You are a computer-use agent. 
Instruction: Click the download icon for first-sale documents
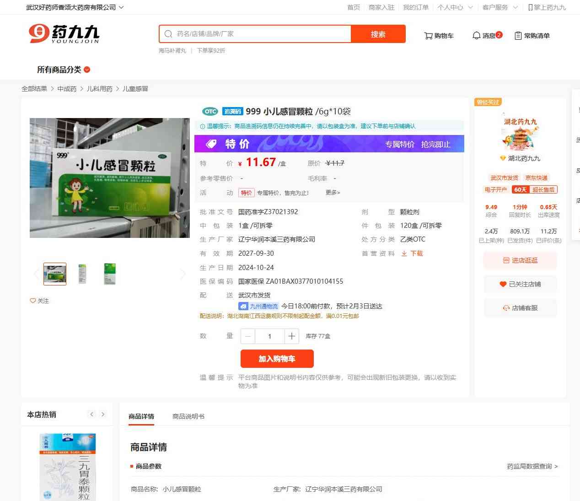pos(404,253)
